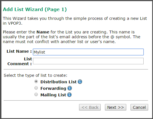
Task: Focus the List Name field containing Mylist
Action: [x=88, y=52]
